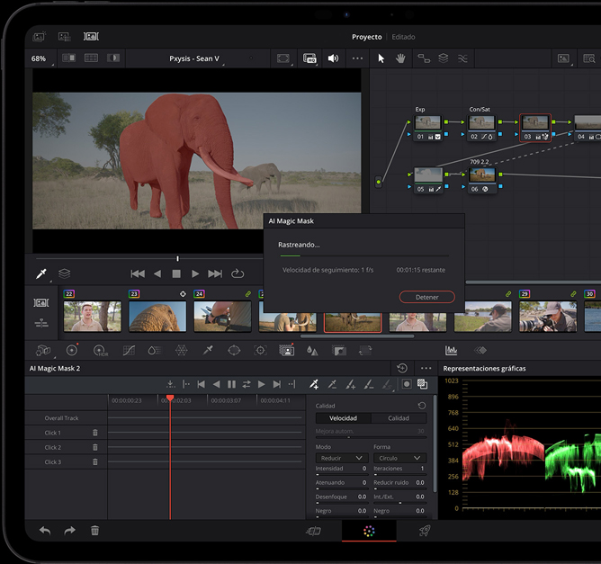Click the stop playback button under viewer
Viewport: 601px width, 564px height.
click(176, 273)
